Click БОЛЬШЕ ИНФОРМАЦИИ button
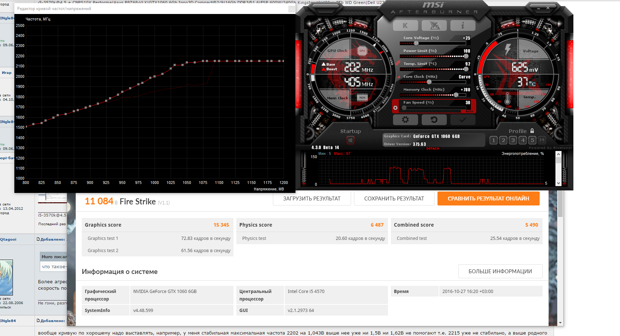The image size is (620, 336). [x=500, y=271]
